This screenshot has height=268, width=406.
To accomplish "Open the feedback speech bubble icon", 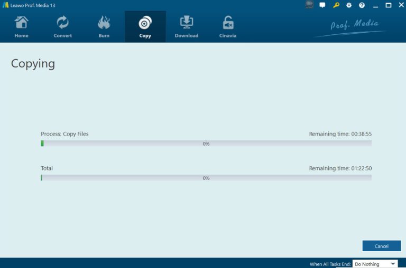I will (322, 5).
